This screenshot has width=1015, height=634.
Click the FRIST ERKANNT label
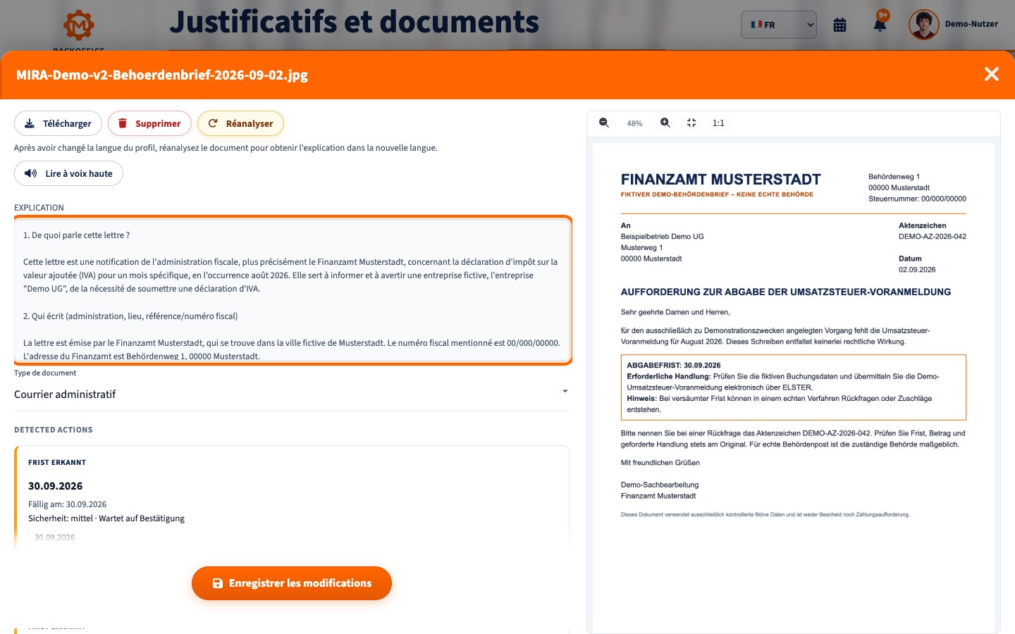click(57, 463)
